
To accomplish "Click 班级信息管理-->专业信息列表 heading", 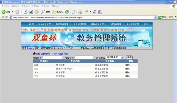I will (52, 54).
